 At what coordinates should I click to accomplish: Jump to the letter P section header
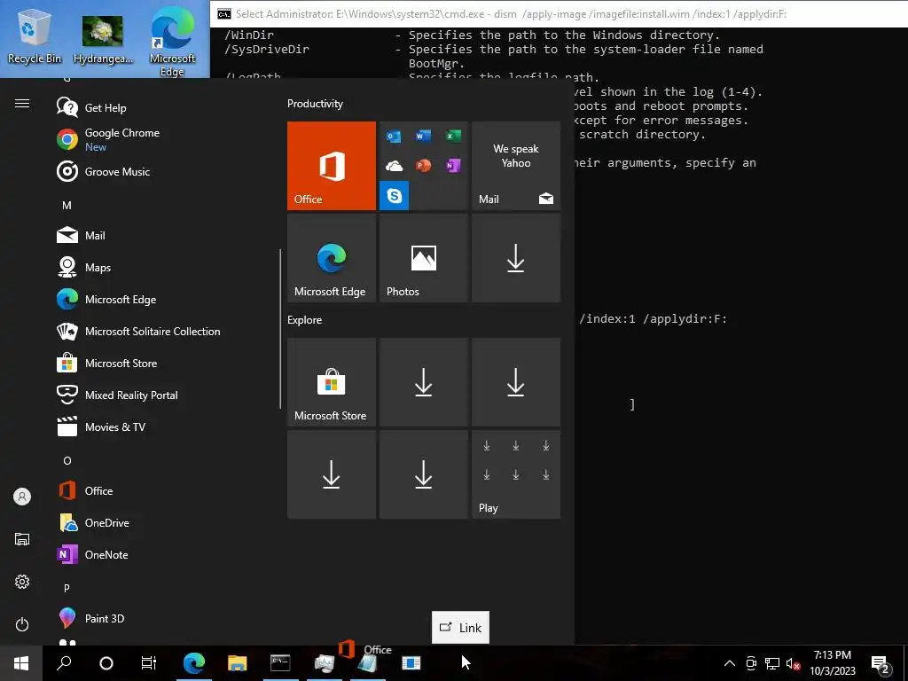click(x=67, y=588)
